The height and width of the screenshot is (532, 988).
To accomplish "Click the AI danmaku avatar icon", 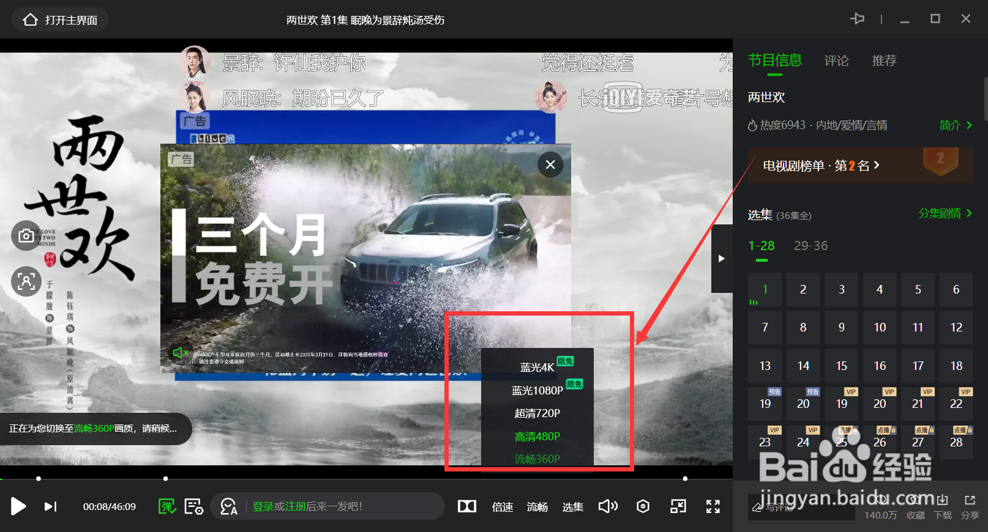I will coord(228,506).
